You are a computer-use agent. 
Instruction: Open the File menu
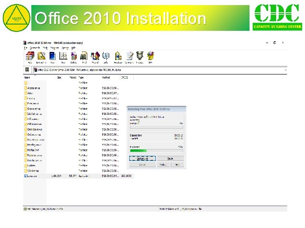pyautogui.click(x=25, y=48)
